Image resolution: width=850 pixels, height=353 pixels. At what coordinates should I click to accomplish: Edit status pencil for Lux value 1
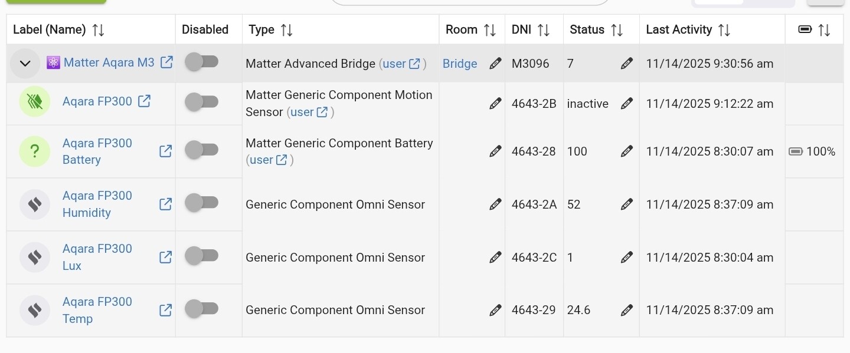point(627,258)
